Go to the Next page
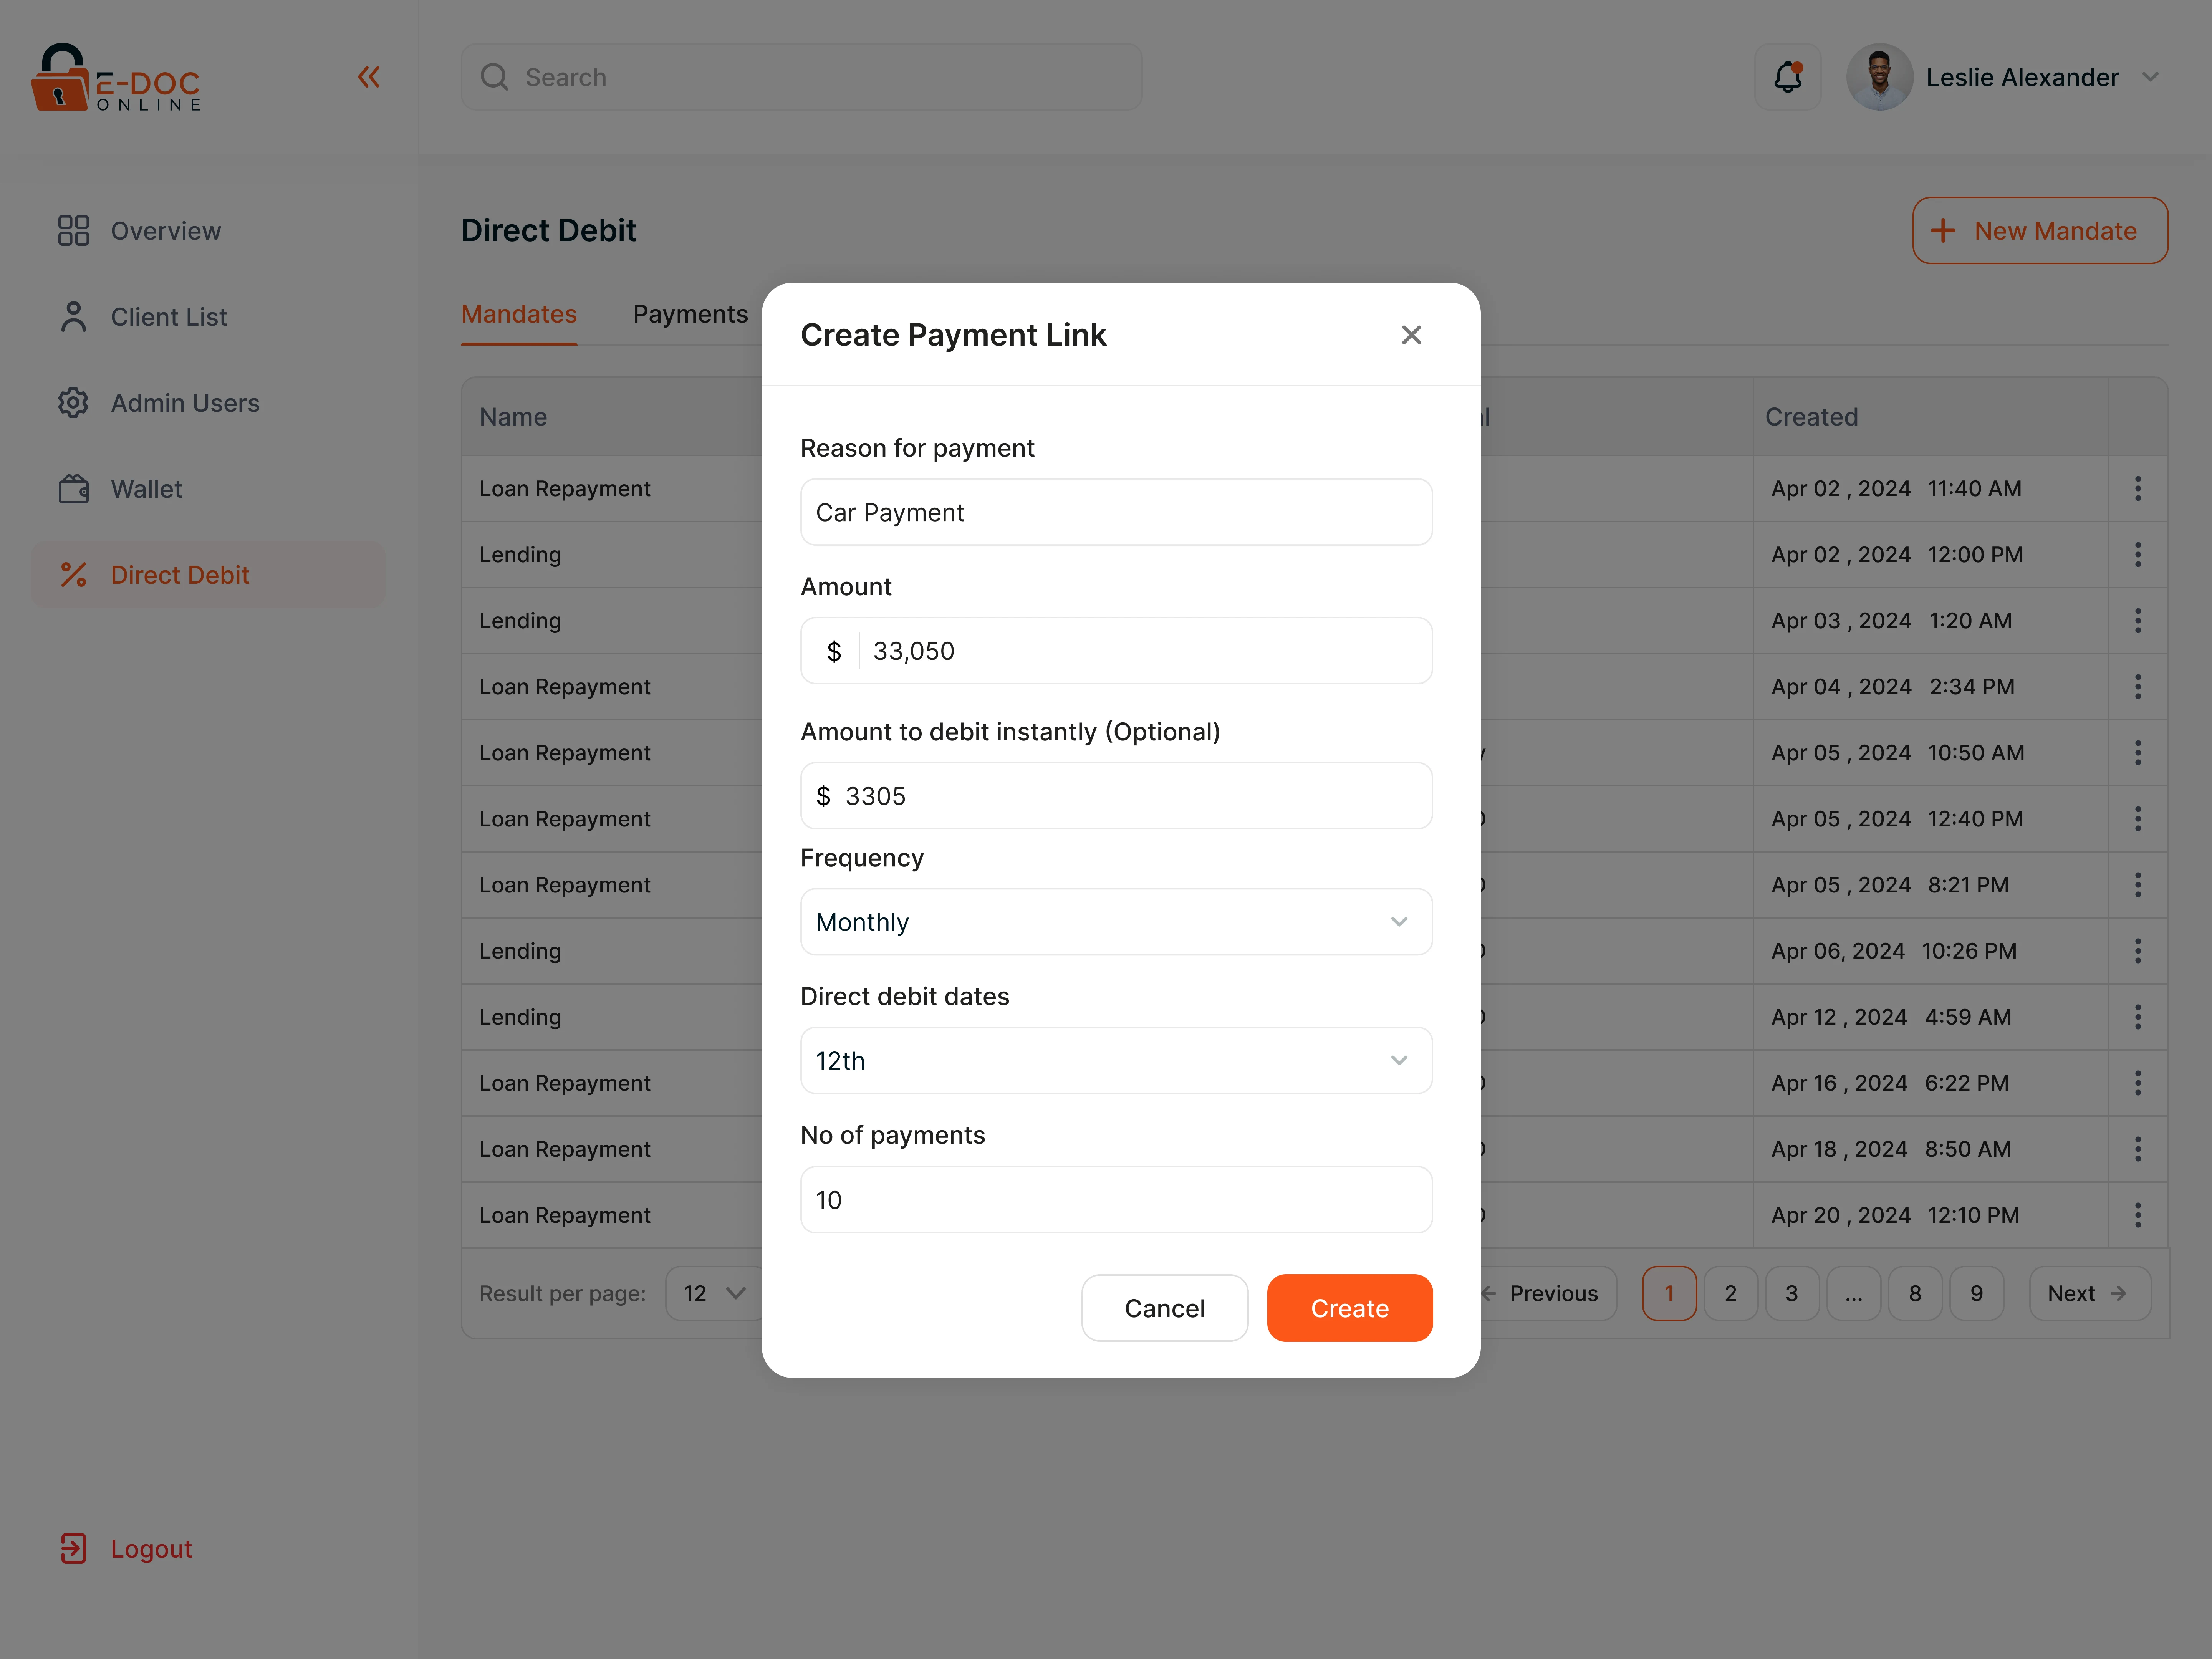Image resolution: width=2212 pixels, height=1659 pixels. pos(2090,1294)
